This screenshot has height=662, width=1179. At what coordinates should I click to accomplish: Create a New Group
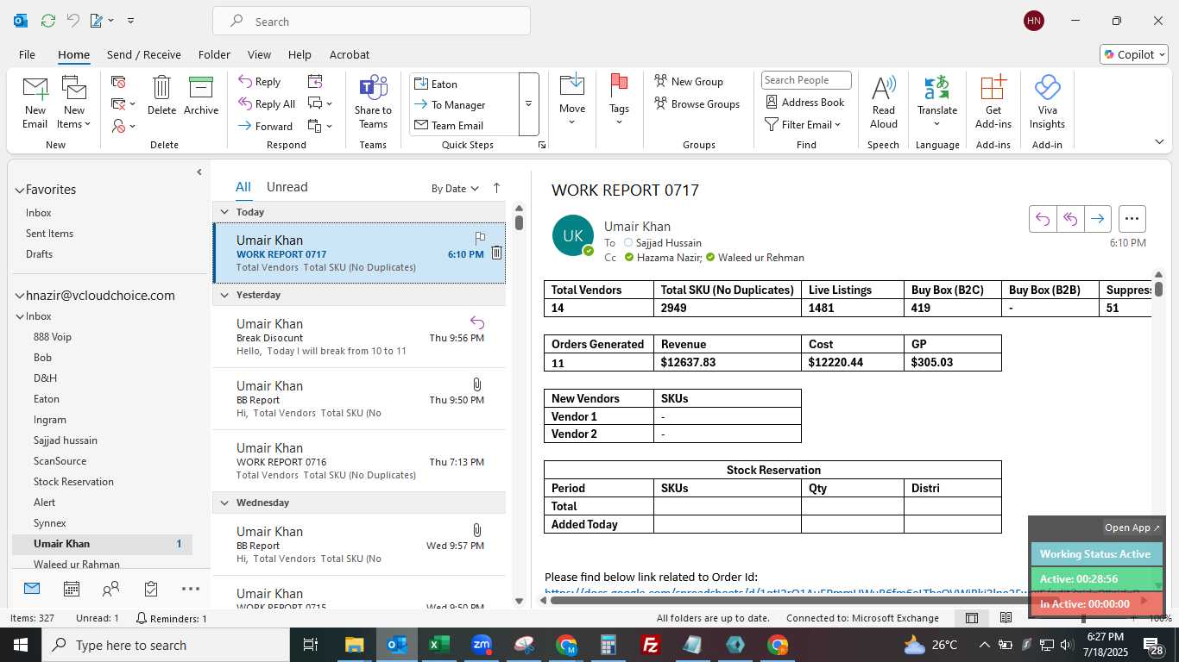click(689, 81)
